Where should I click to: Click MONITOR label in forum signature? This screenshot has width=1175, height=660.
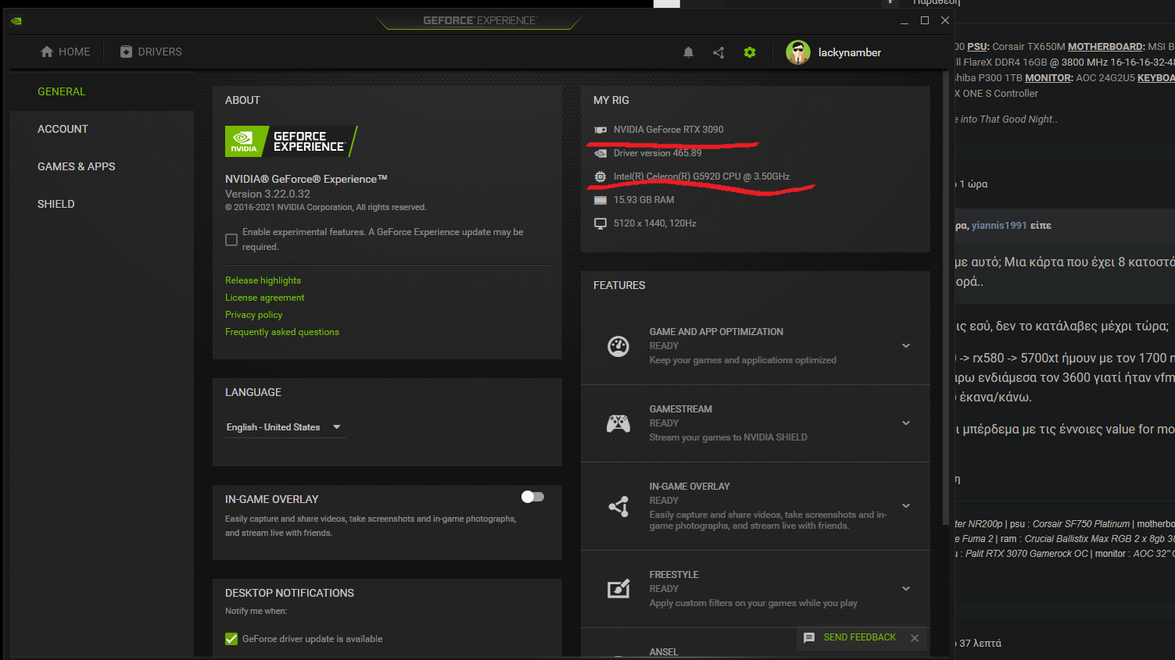pos(1049,78)
